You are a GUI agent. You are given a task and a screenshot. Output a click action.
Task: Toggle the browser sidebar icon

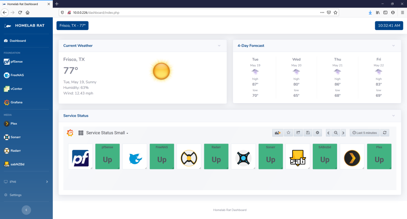385,12
